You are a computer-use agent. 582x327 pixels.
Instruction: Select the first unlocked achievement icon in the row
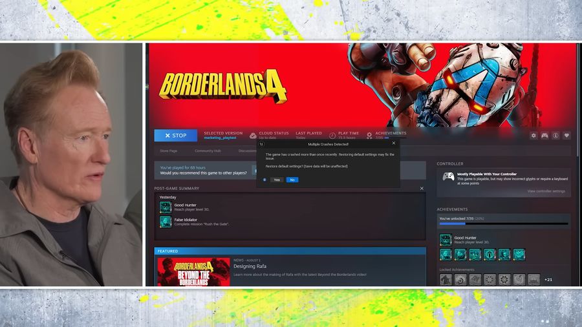446,255
